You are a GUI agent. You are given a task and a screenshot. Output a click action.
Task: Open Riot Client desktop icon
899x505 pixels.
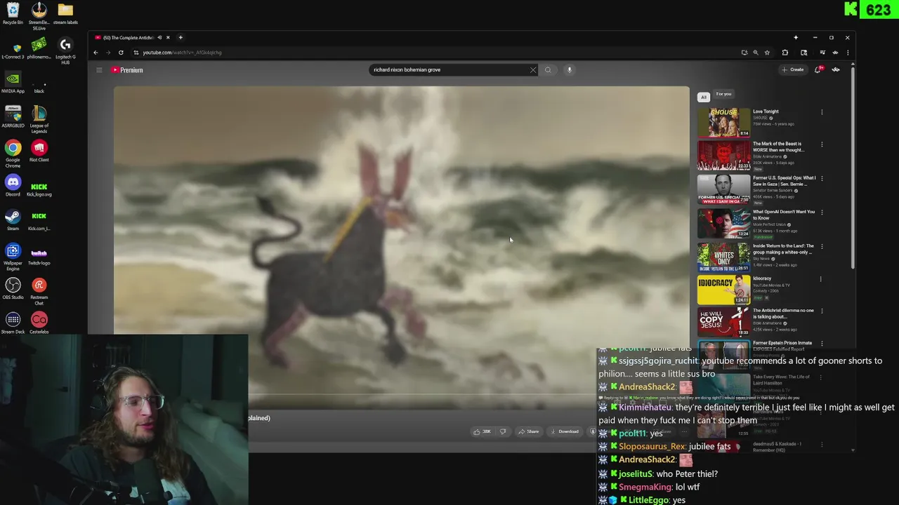[39, 151]
